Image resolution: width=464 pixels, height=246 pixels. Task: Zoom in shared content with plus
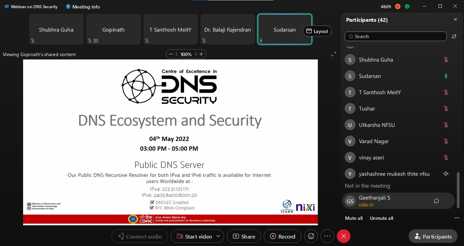pyautogui.click(x=201, y=54)
